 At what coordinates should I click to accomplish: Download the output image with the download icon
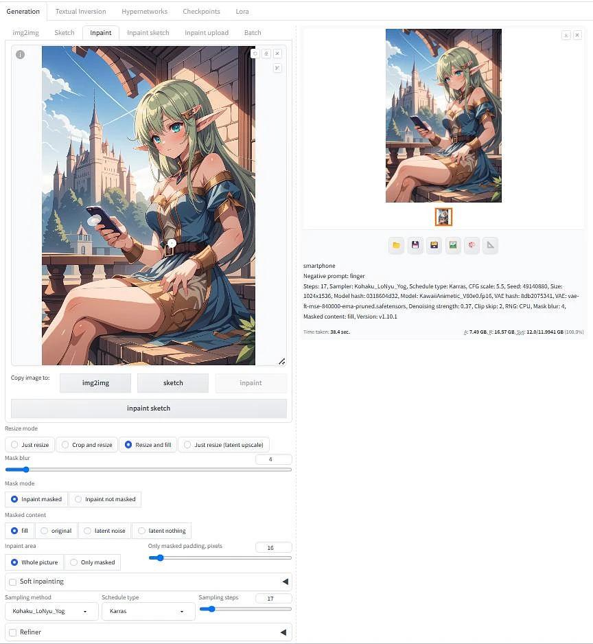pyautogui.click(x=566, y=35)
